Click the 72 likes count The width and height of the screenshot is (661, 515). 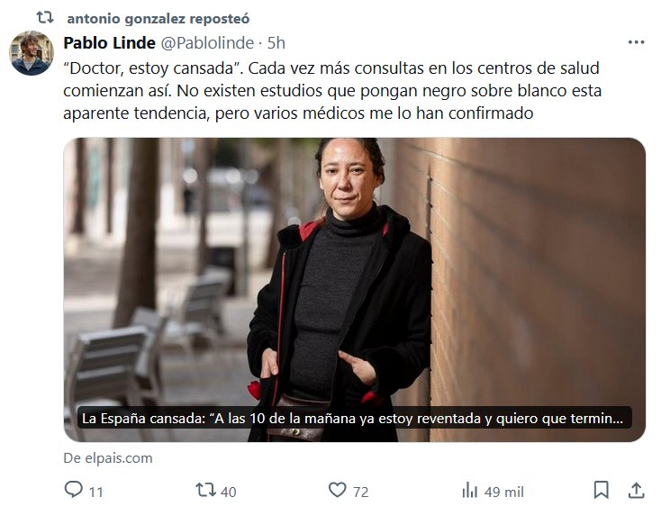click(x=361, y=492)
